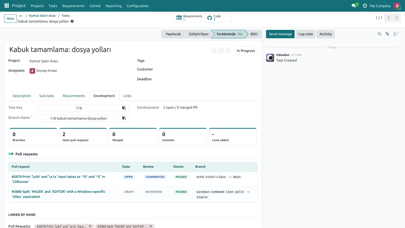Copy the Branch Name to clipboard
Screen dimensions: 405x228
tap(124, 118)
